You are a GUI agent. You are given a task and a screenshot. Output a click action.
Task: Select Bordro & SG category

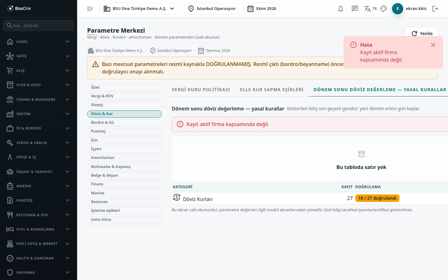124,123
